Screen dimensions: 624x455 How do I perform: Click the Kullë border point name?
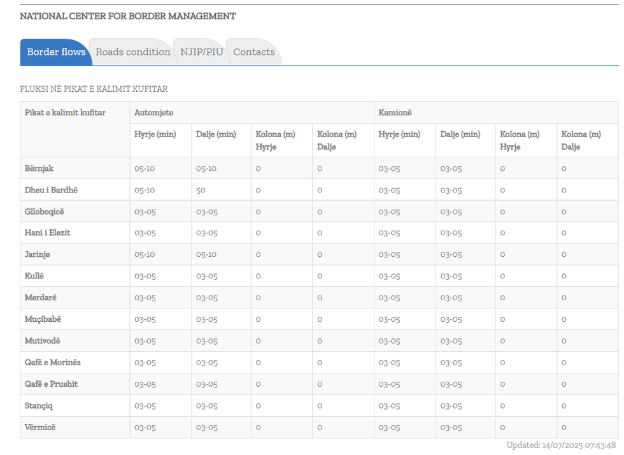point(34,276)
